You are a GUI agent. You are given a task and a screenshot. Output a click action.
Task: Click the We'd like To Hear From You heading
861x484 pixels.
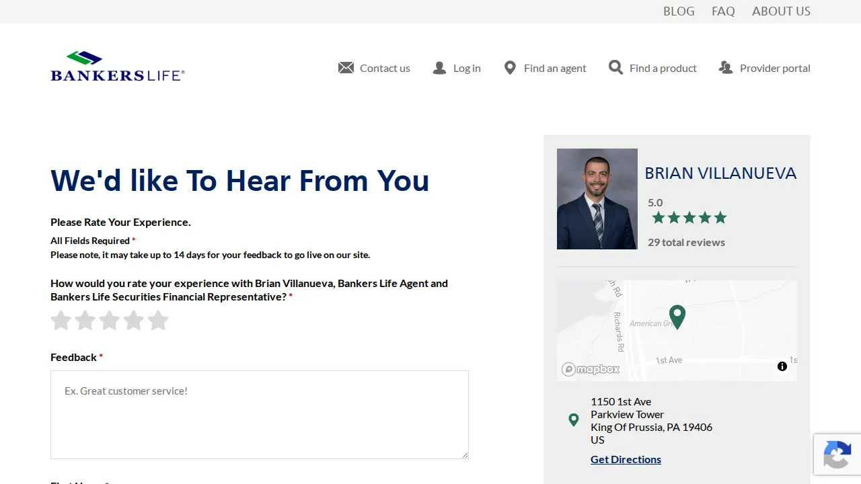pos(239,180)
